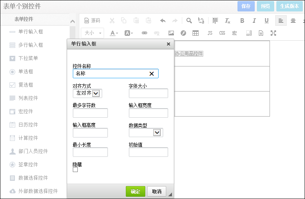Insert a table
Screen dimensions: 305x199
tap(196, 33)
